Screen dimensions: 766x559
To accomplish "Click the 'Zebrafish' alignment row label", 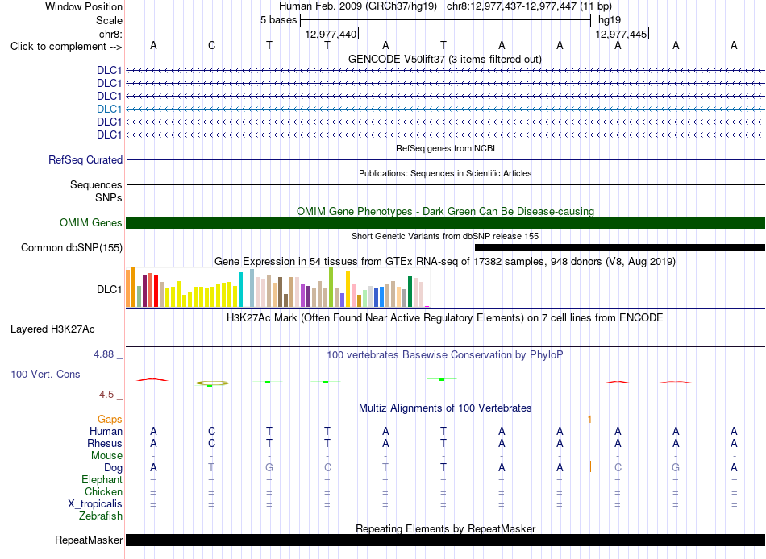I will pyautogui.click(x=101, y=516).
